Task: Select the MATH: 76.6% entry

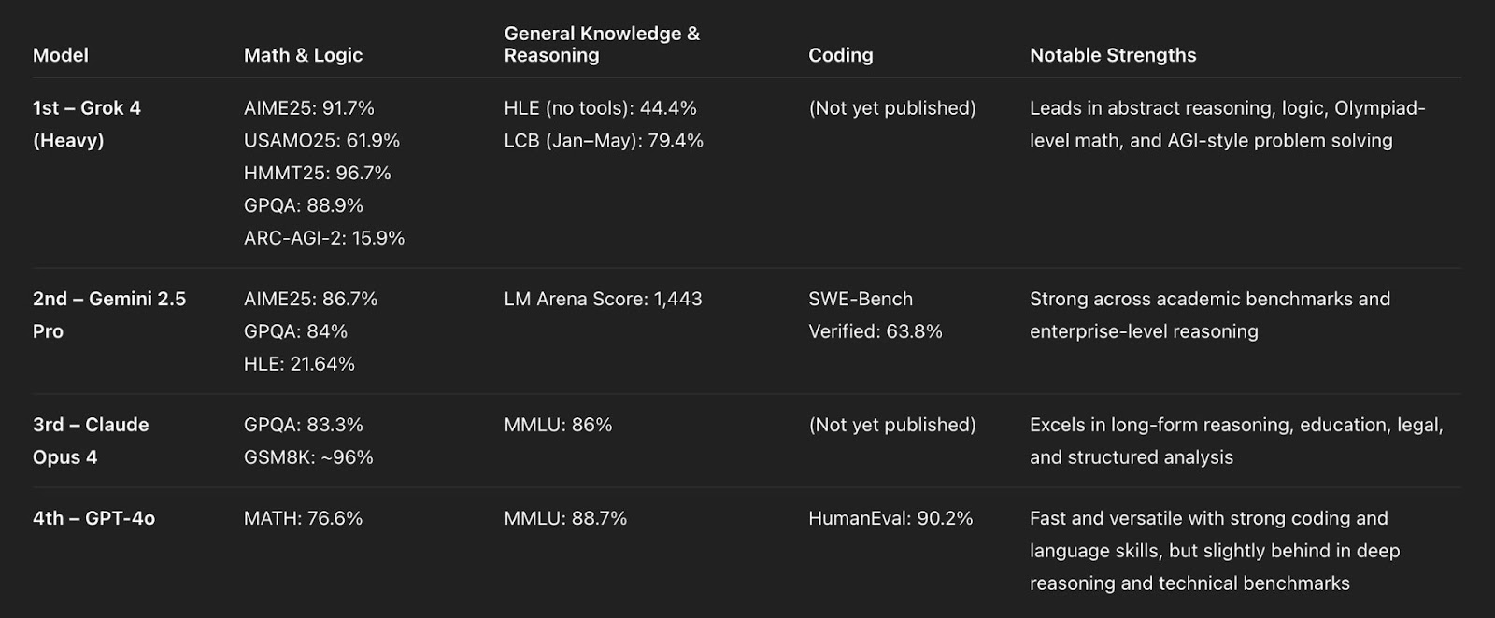Action: pos(303,518)
